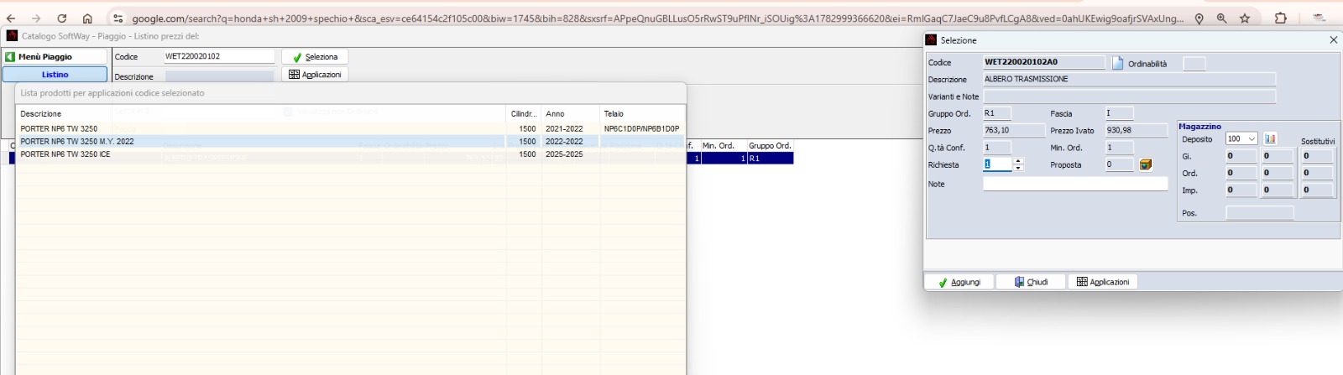Click the Codice field containing WET220020102

(x=219, y=56)
